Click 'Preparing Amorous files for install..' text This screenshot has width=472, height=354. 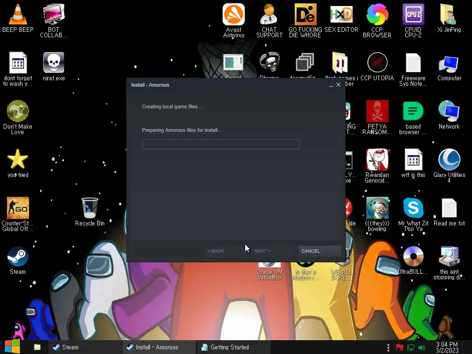coord(181,130)
